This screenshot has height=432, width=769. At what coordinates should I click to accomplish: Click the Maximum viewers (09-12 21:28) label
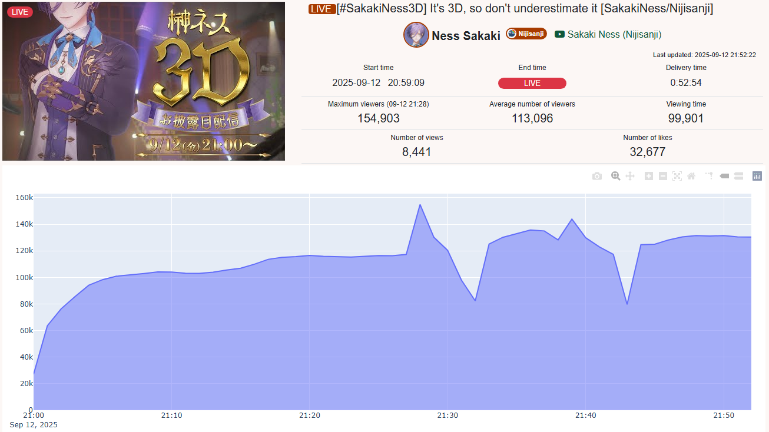pyautogui.click(x=379, y=104)
